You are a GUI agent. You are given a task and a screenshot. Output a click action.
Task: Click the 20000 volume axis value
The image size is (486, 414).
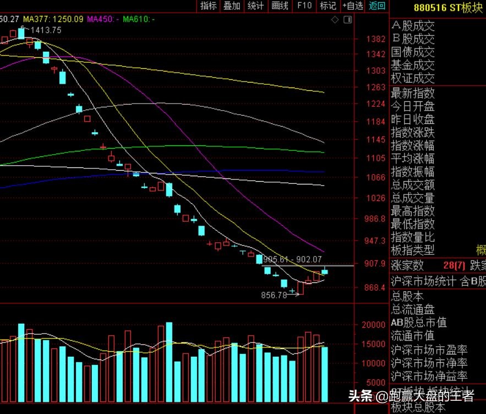click(x=374, y=325)
